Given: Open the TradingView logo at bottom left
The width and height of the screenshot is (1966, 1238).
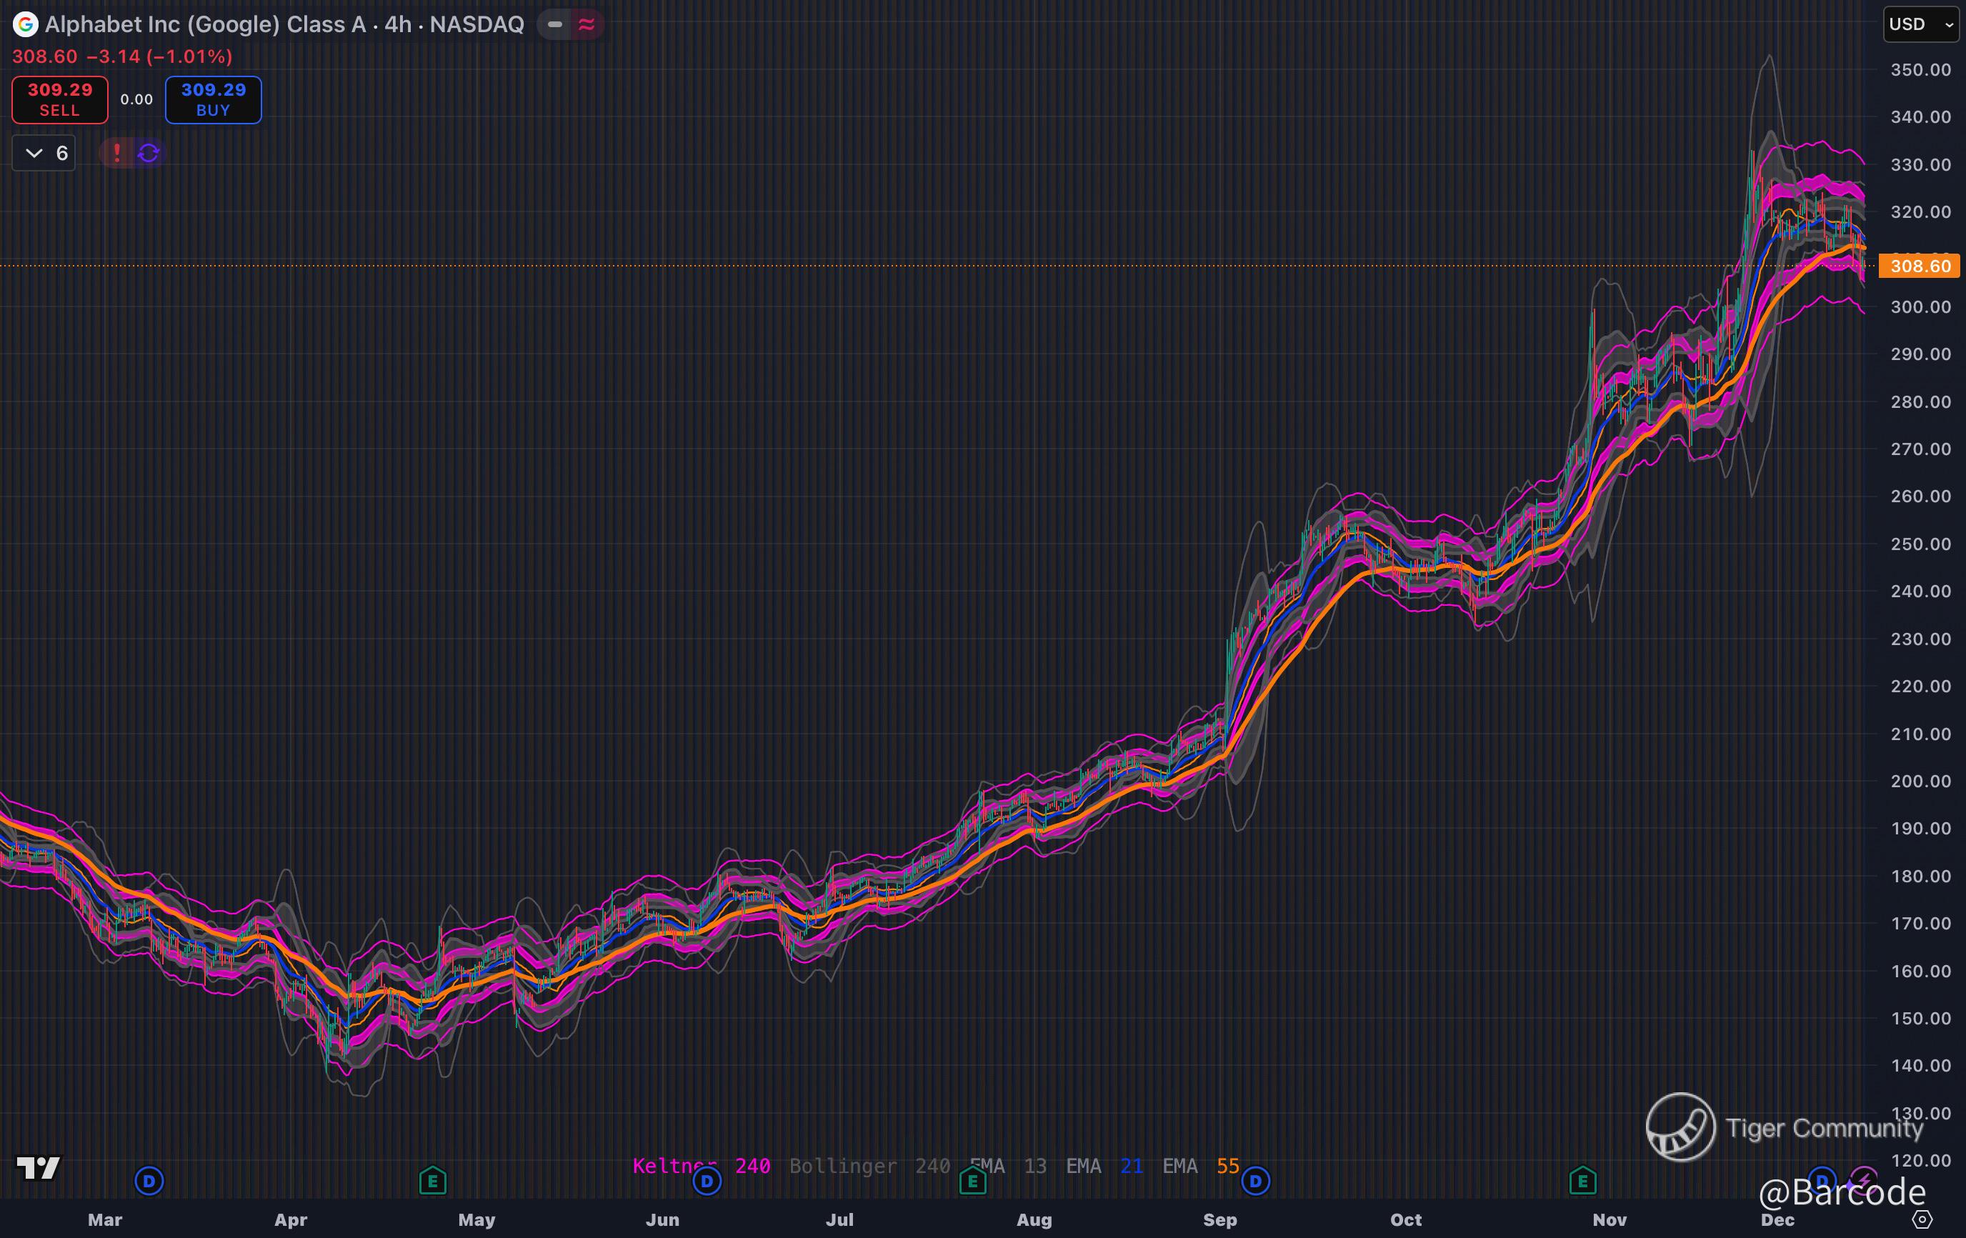Looking at the screenshot, I should tap(38, 1168).
